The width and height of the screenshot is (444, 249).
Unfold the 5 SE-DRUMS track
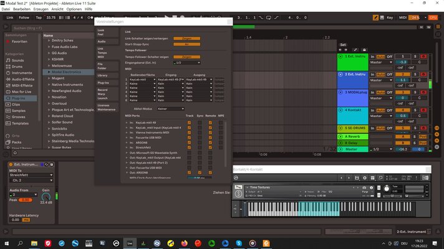pos(340,128)
